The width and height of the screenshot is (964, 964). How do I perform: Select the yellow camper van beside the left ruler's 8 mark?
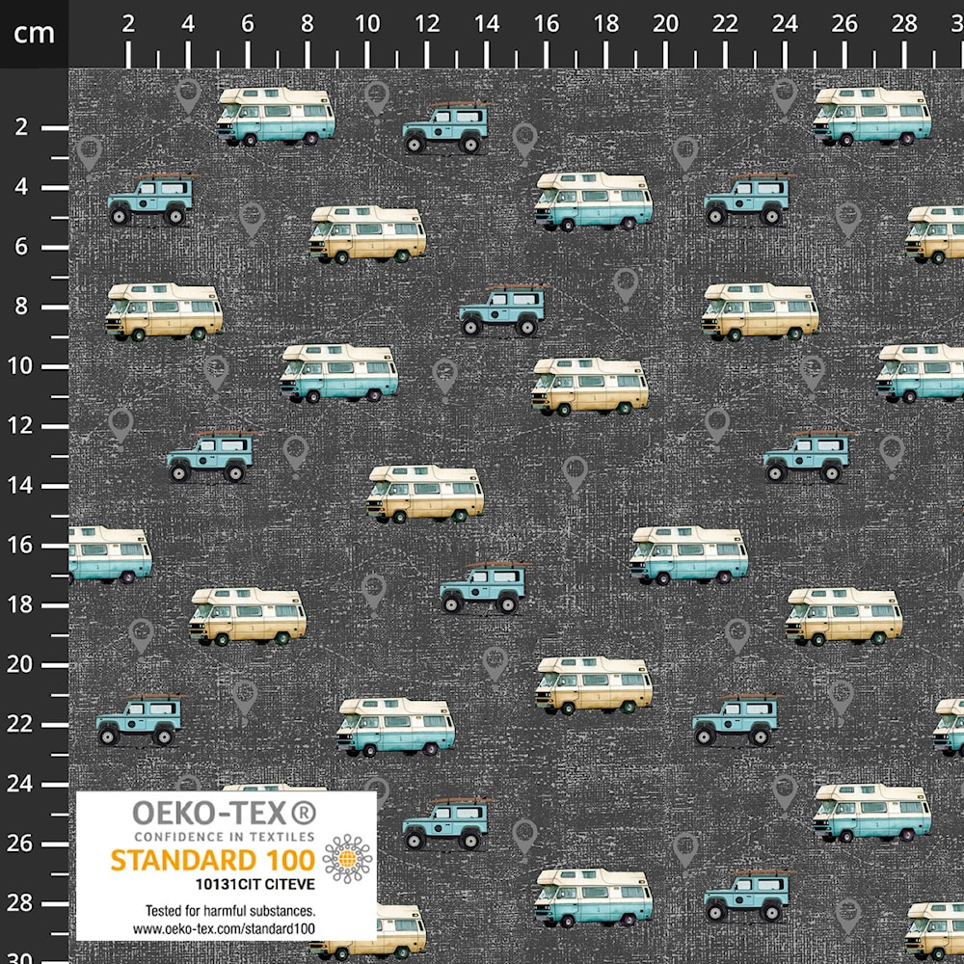coord(164,310)
